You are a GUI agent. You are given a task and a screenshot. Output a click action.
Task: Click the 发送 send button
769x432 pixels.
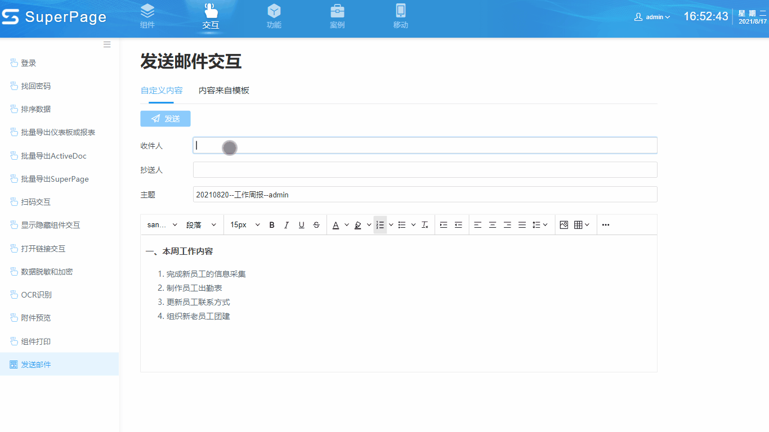(165, 119)
